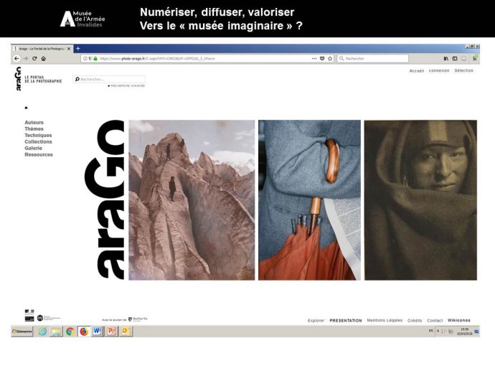
Task: Go forward using the browser forward arrow
Action: coord(26,58)
